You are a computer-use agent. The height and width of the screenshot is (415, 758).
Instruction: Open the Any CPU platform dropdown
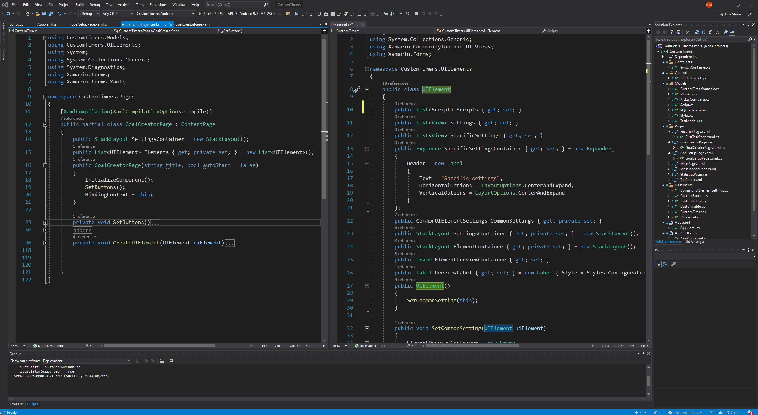click(118, 14)
